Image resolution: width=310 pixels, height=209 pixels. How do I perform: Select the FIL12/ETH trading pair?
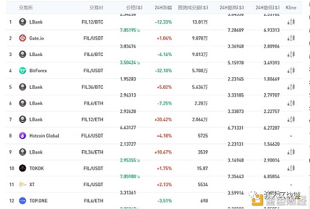[92, 120]
